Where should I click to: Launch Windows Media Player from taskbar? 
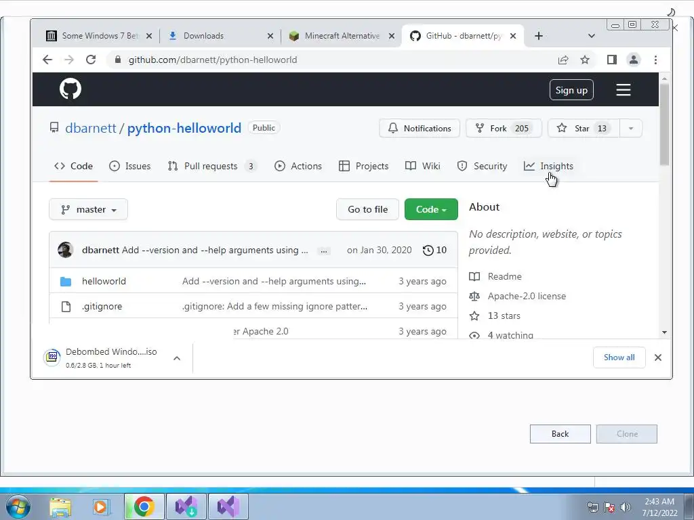pos(100,506)
